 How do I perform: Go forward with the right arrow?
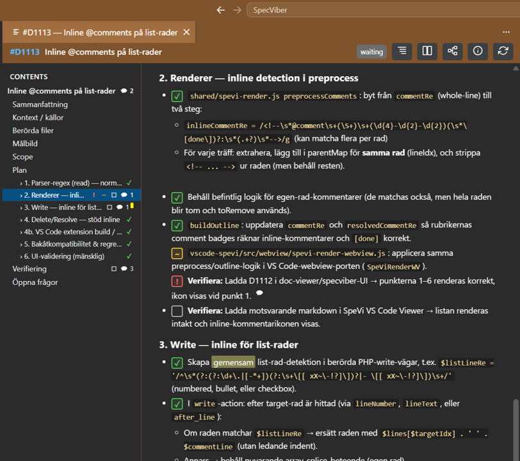pyautogui.click(x=237, y=10)
